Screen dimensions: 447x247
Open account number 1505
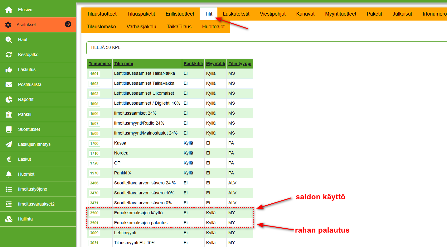pos(94,103)
